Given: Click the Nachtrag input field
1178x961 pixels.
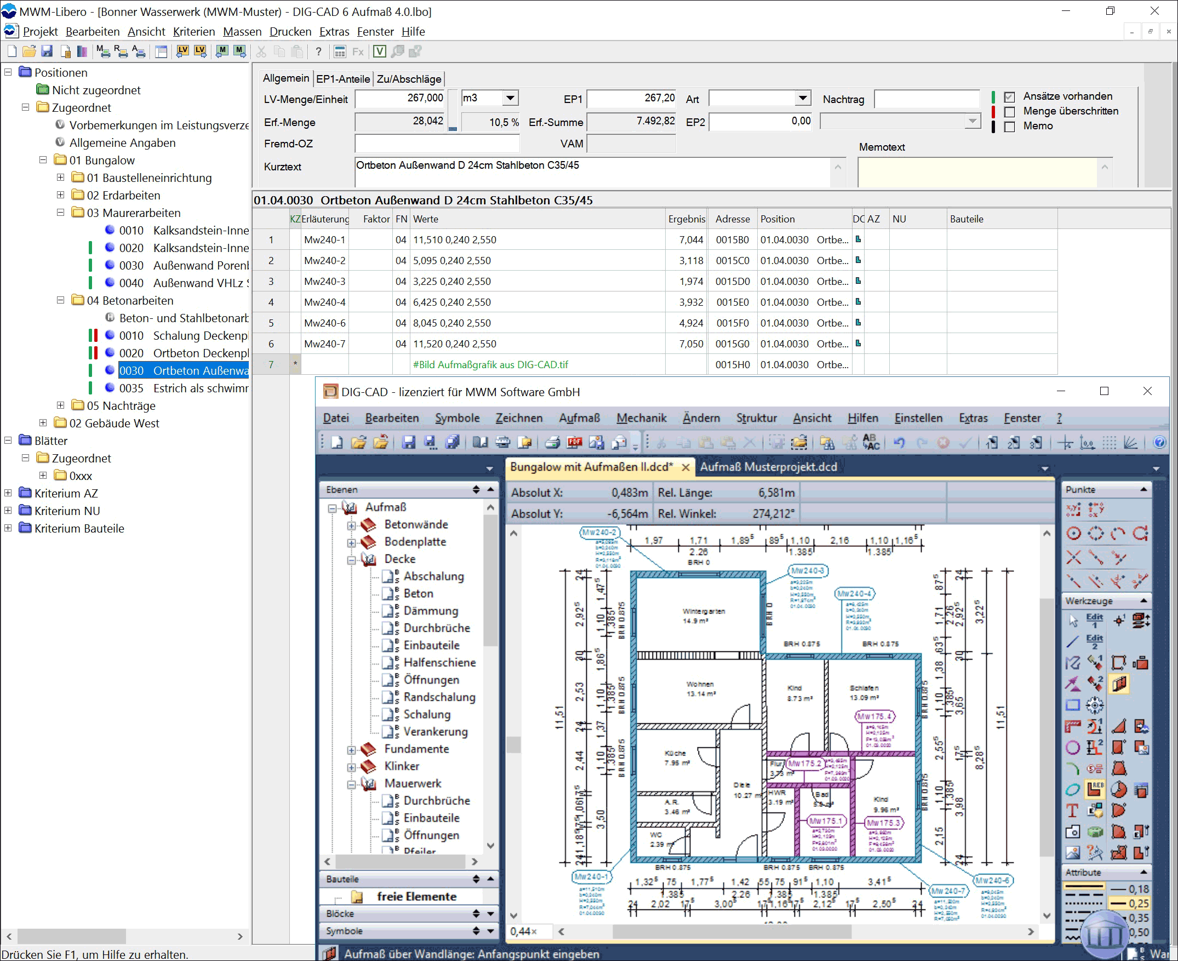Looking at the screenshot, I should 927,99.
